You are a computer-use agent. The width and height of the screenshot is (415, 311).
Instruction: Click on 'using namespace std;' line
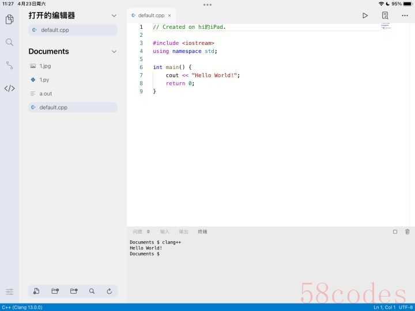pyautogui.click(x=185, y=51)
